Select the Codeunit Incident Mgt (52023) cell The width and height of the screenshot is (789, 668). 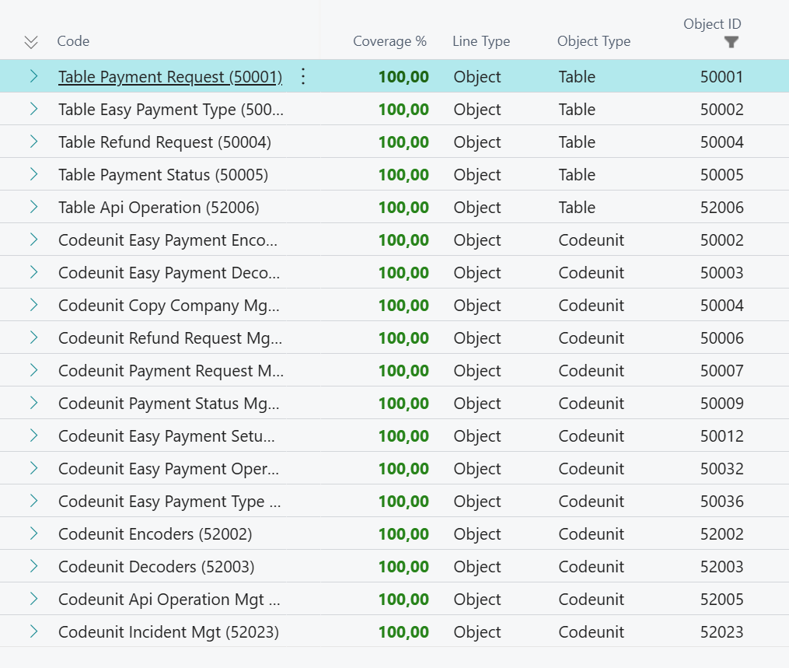pyautogui.click(x=169, y=631)
